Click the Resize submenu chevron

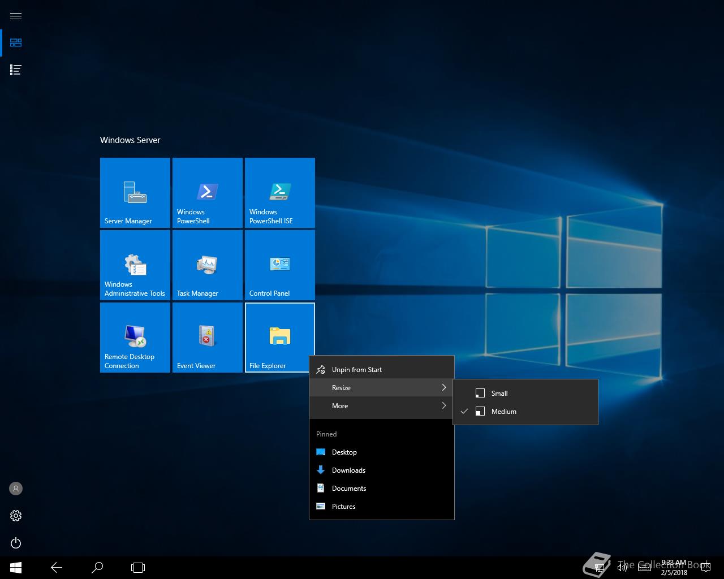pos(444,387)
